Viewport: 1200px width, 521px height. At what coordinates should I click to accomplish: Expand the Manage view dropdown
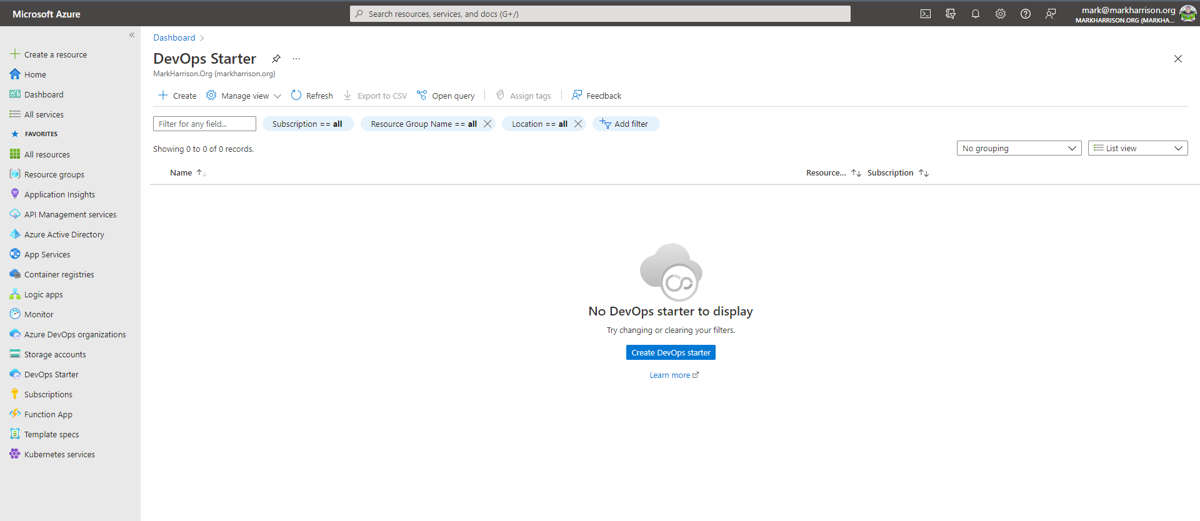tap(244, 96)
